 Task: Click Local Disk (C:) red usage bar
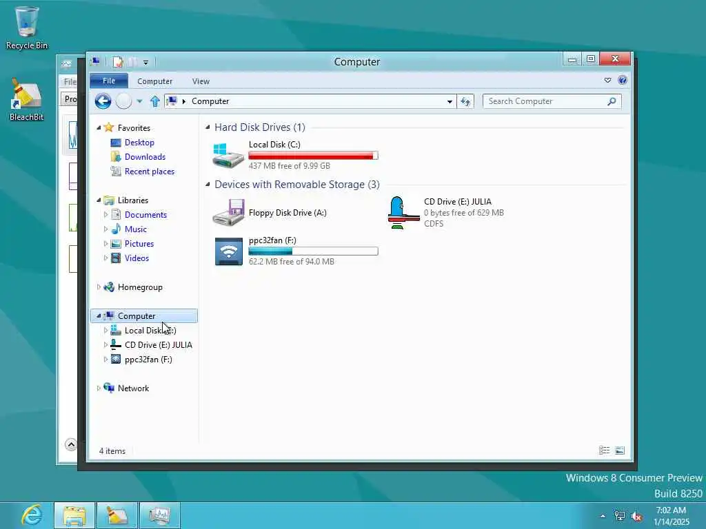pos(313,156)
